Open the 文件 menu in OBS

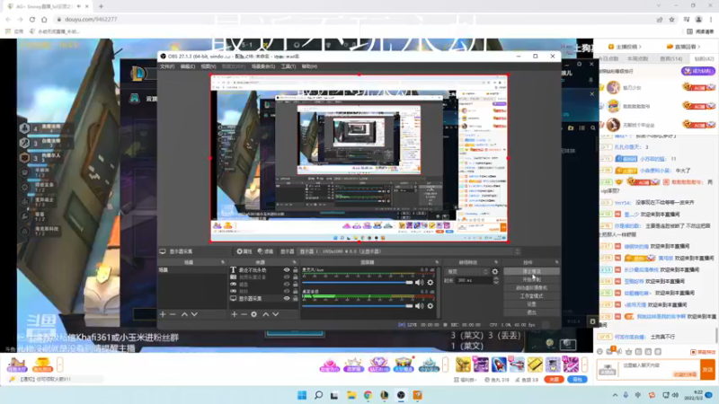tap(166, 66)
